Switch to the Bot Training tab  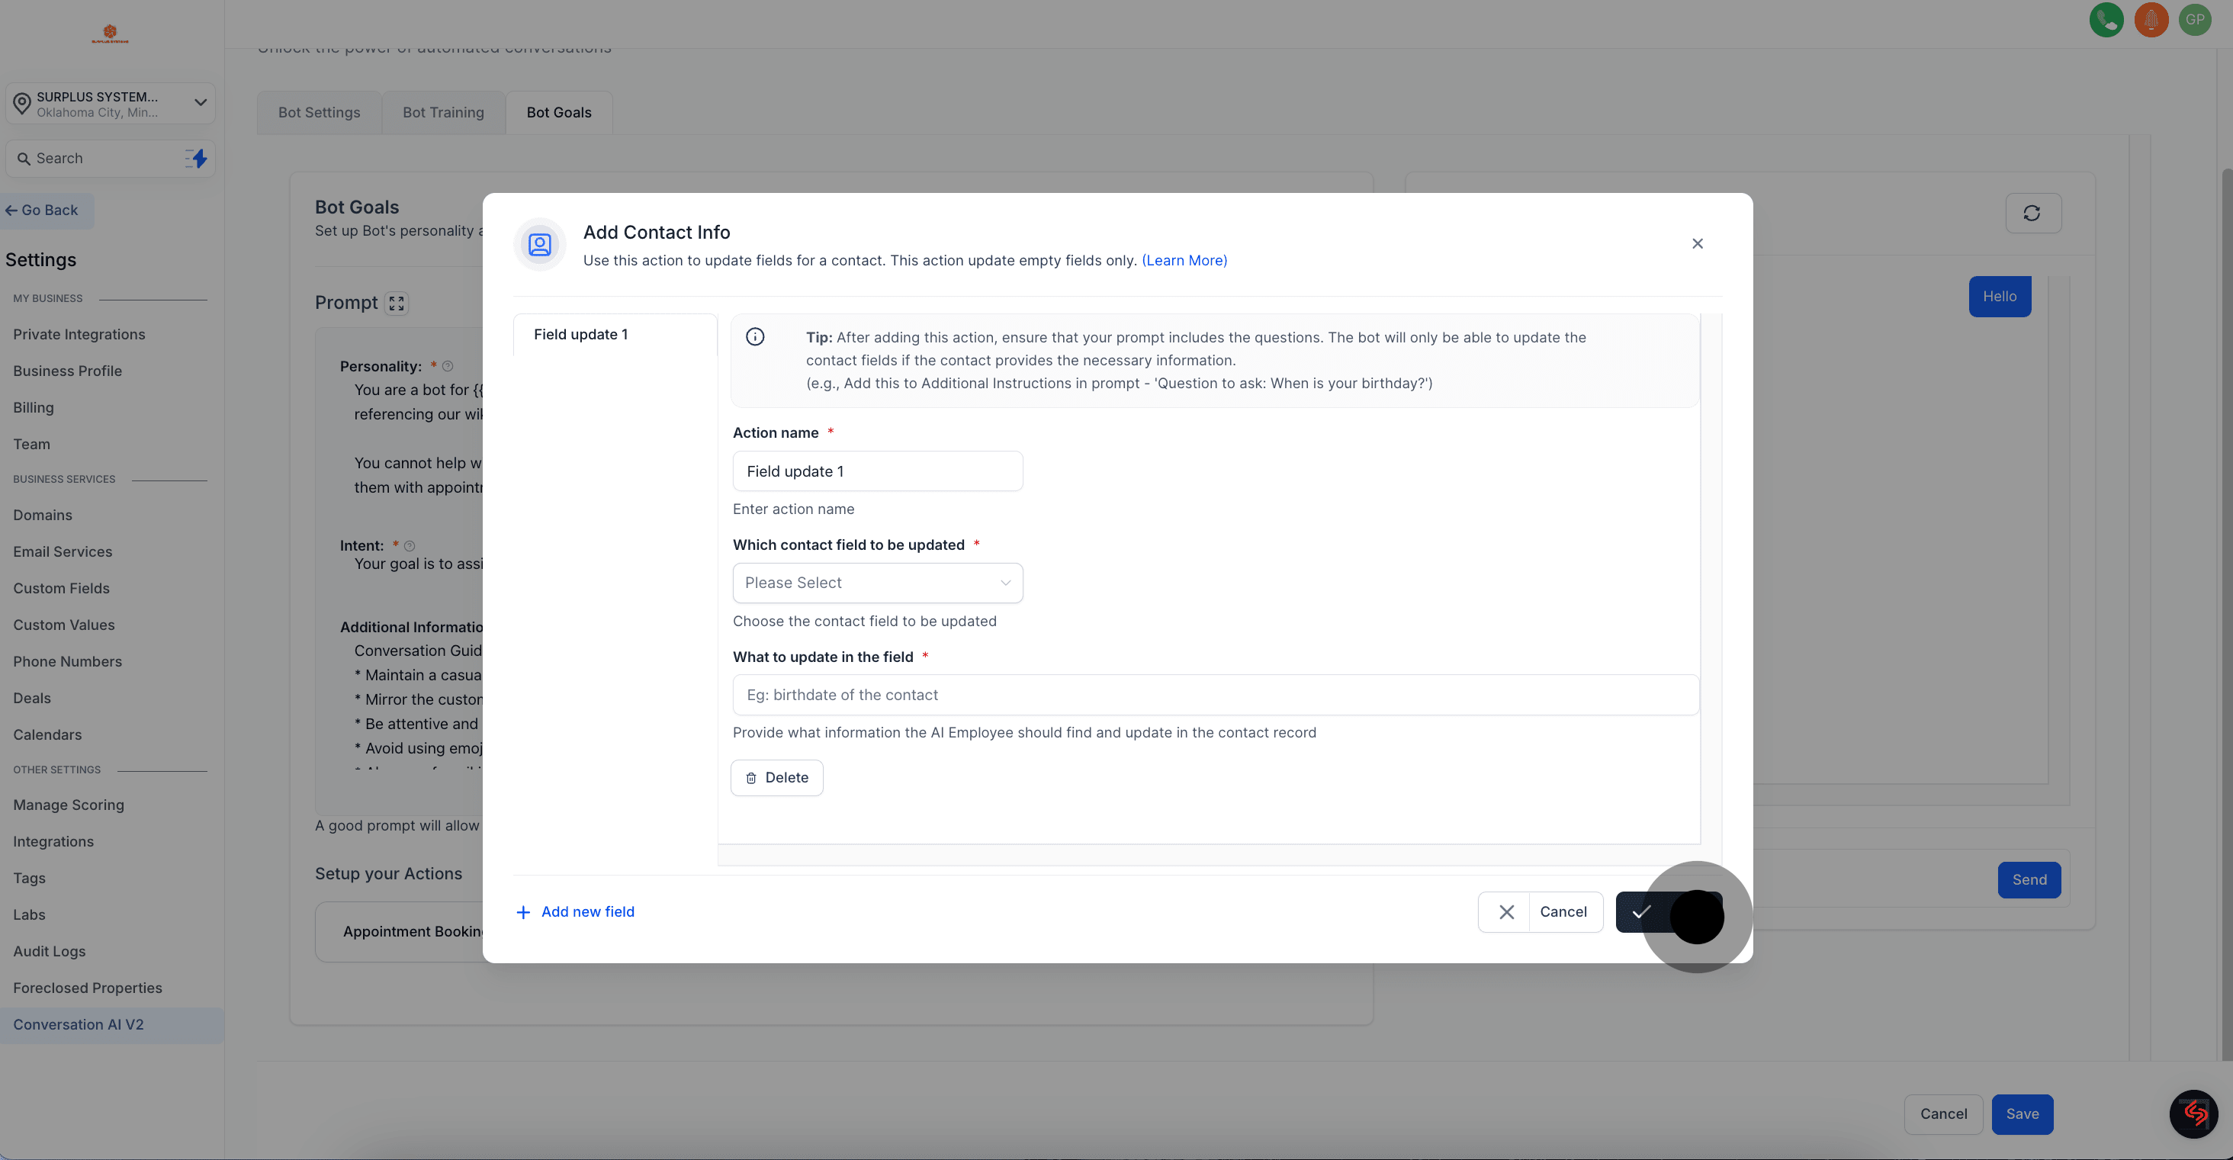pos(443,113)
